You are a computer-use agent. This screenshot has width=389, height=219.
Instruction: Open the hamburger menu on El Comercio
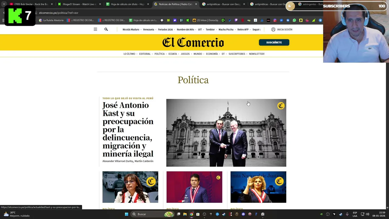pos(95,30)
